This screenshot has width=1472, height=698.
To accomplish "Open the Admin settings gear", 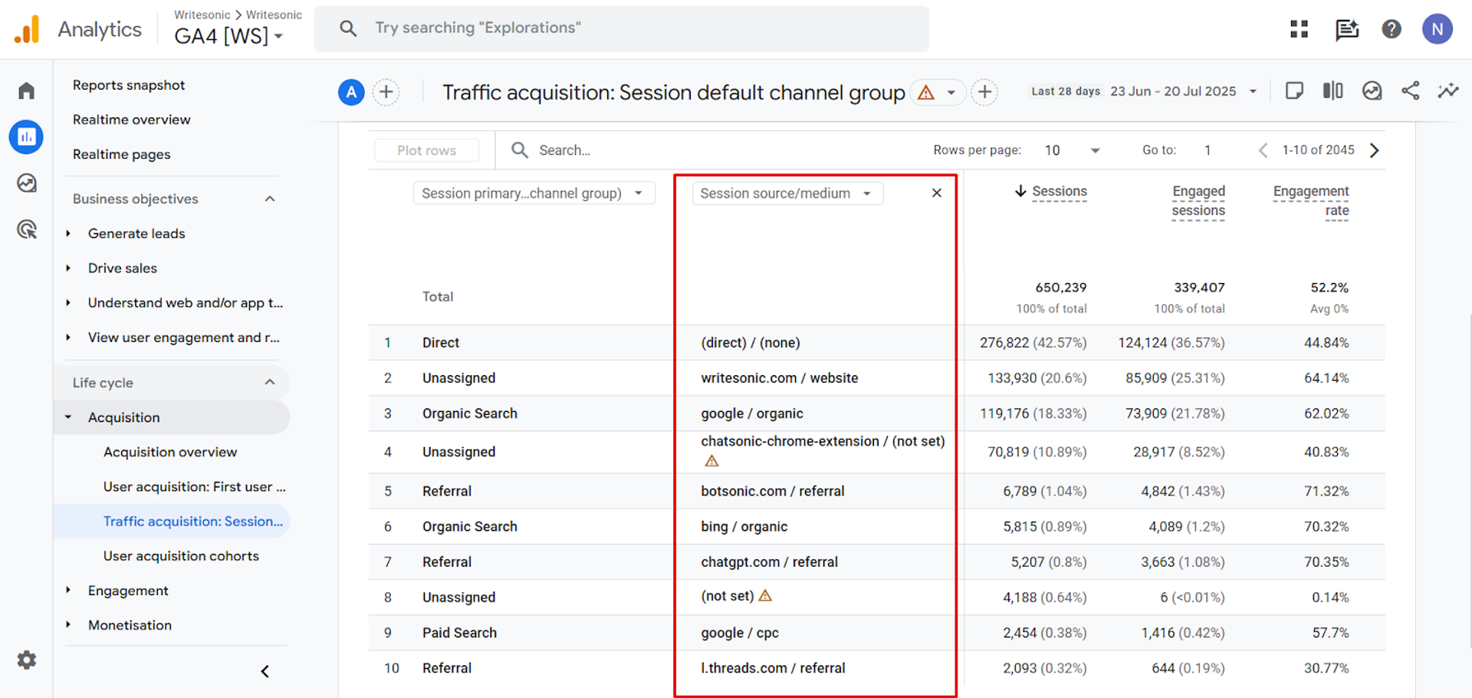I will click(x=27, y=660).
